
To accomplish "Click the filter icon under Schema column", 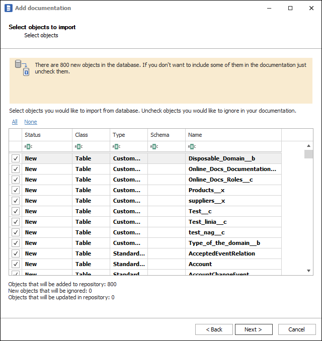I will click(154, 147).
